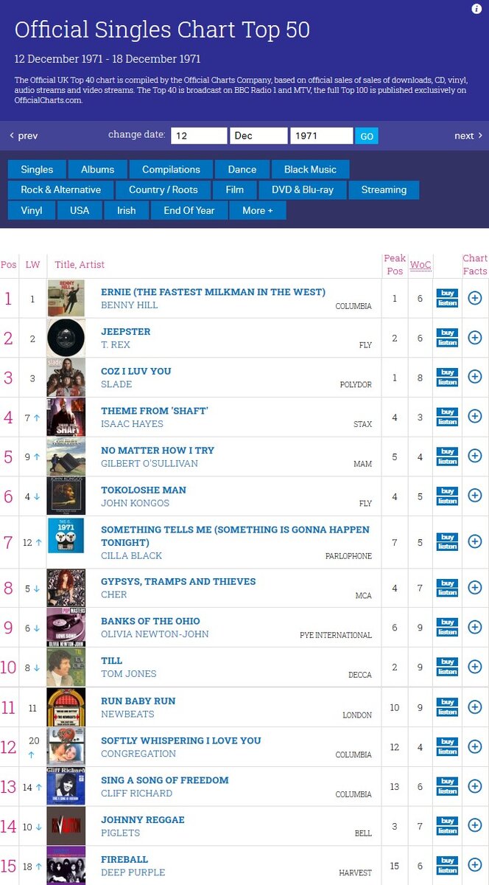Select the DVD & Blu-ray tab
This screenshot has height=885, width=489.
(303, 190)
